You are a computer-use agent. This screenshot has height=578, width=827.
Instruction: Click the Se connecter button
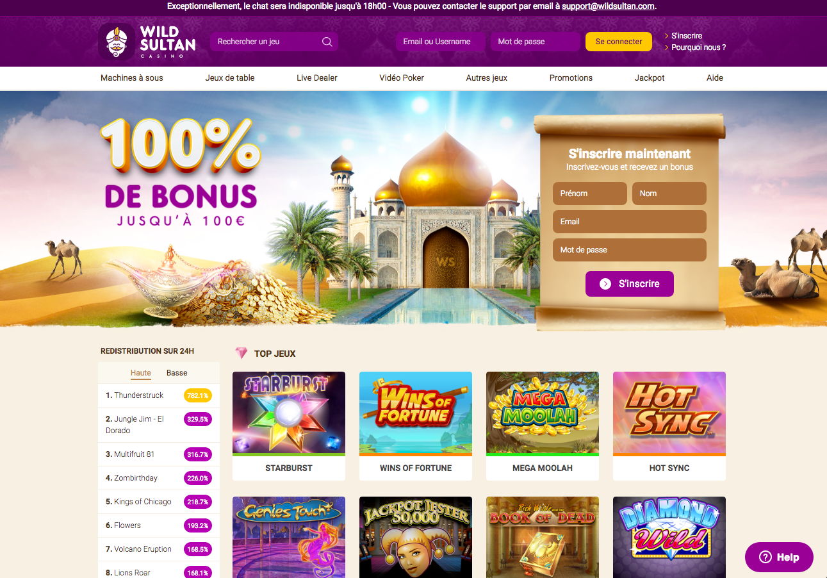pyautogui.click(x=619, y=42)
